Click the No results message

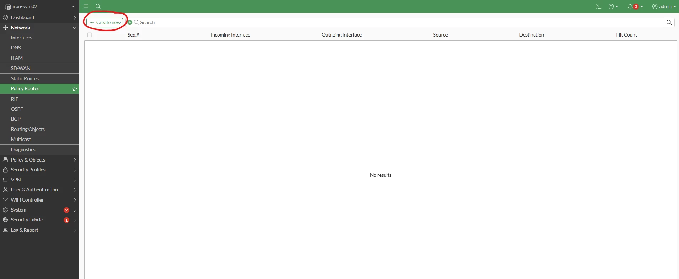(x=380, y=175)
